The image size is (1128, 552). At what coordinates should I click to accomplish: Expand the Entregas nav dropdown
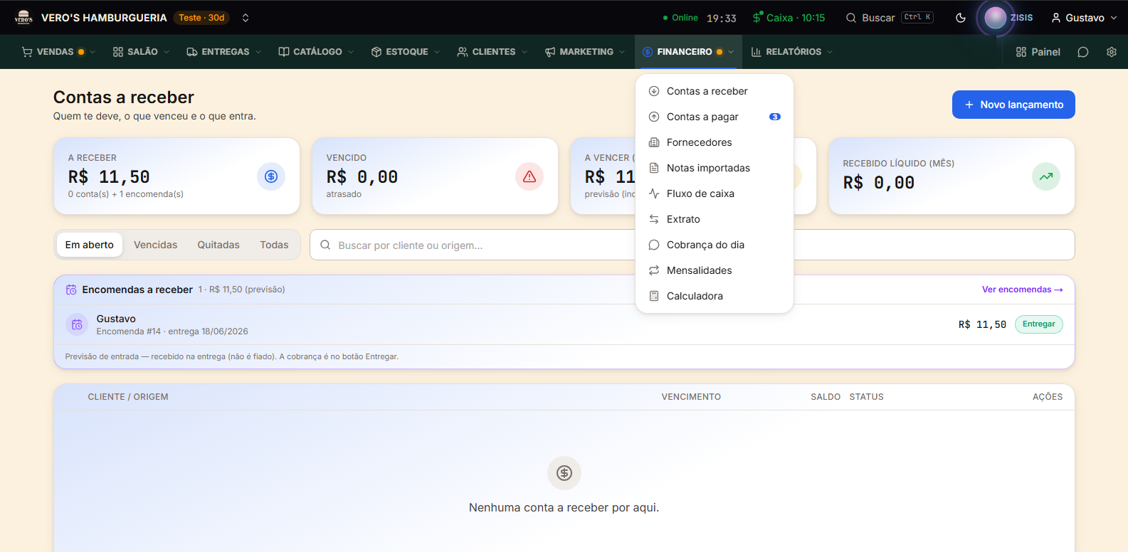[x=223, y=52]
